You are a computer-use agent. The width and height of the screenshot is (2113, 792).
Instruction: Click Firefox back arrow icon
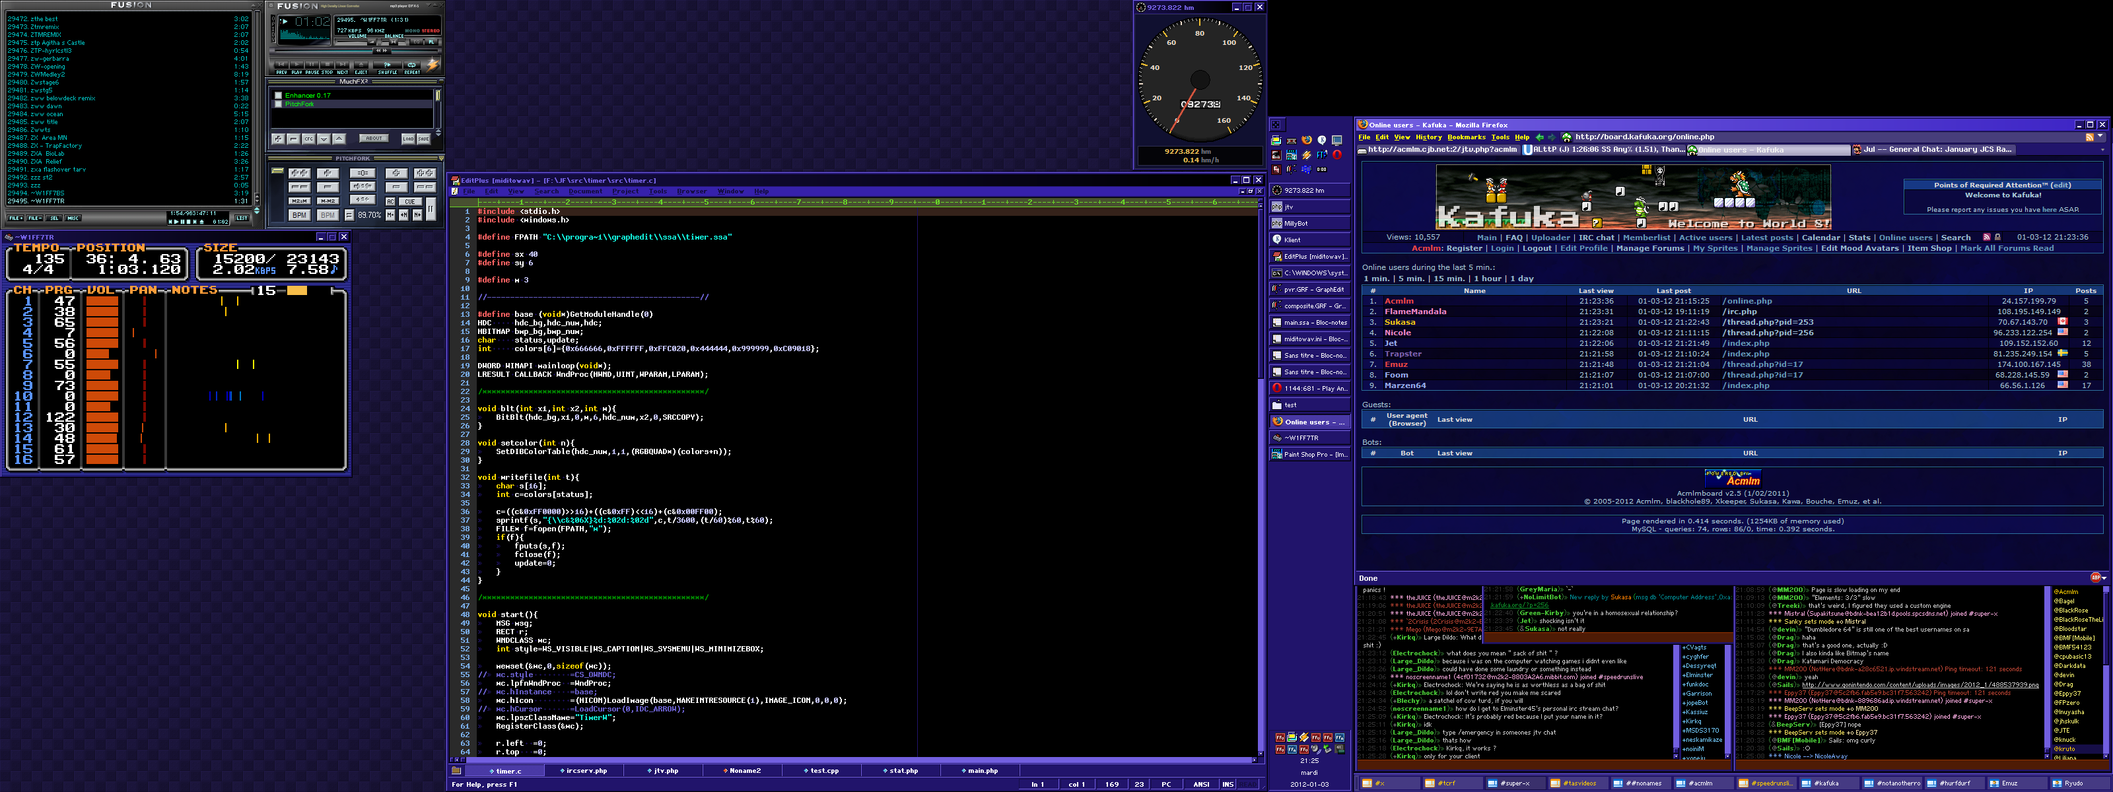click(1540, 138)
